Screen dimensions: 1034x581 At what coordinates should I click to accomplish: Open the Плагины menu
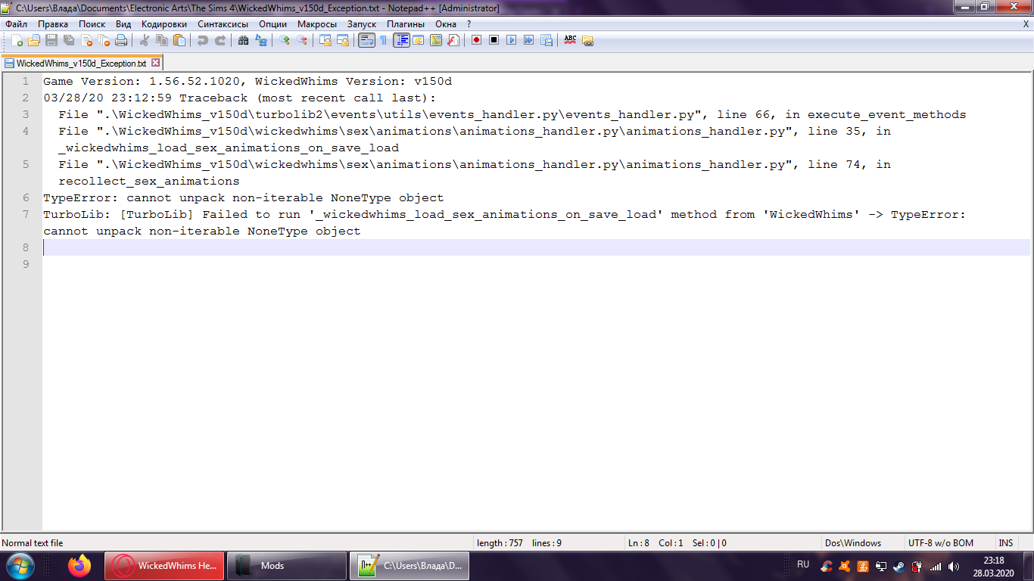tap(406, 24)
